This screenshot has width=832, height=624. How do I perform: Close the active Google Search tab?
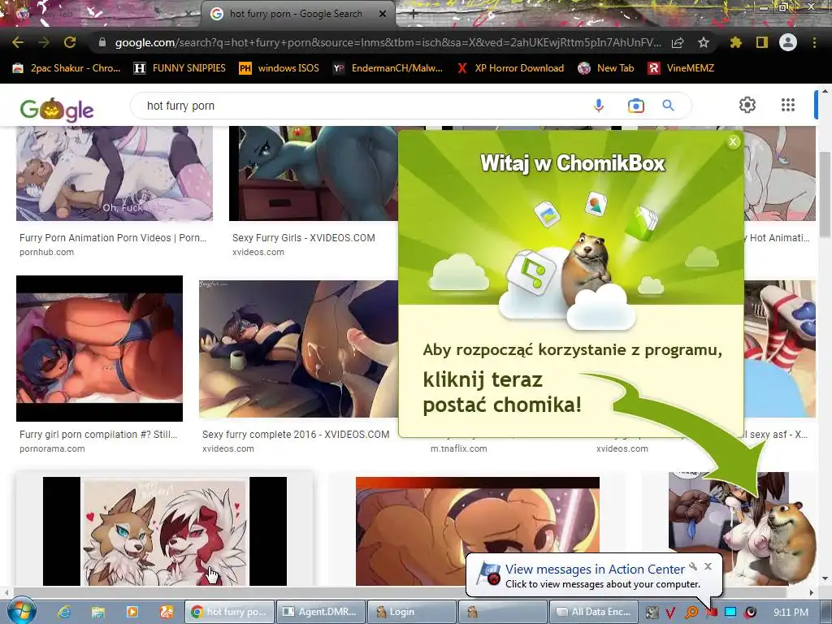tap(383, 15)
